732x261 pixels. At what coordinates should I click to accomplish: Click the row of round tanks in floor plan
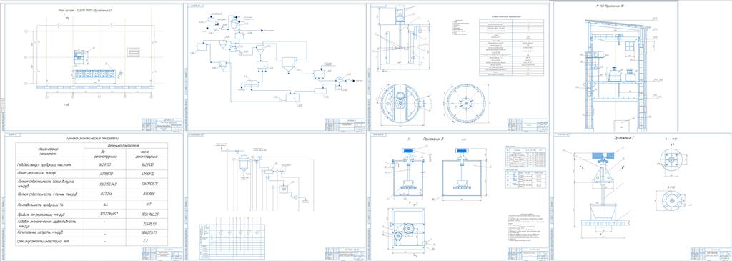click(x=94, y=74)
